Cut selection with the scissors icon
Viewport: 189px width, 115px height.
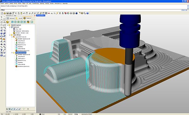click(16, 13)
